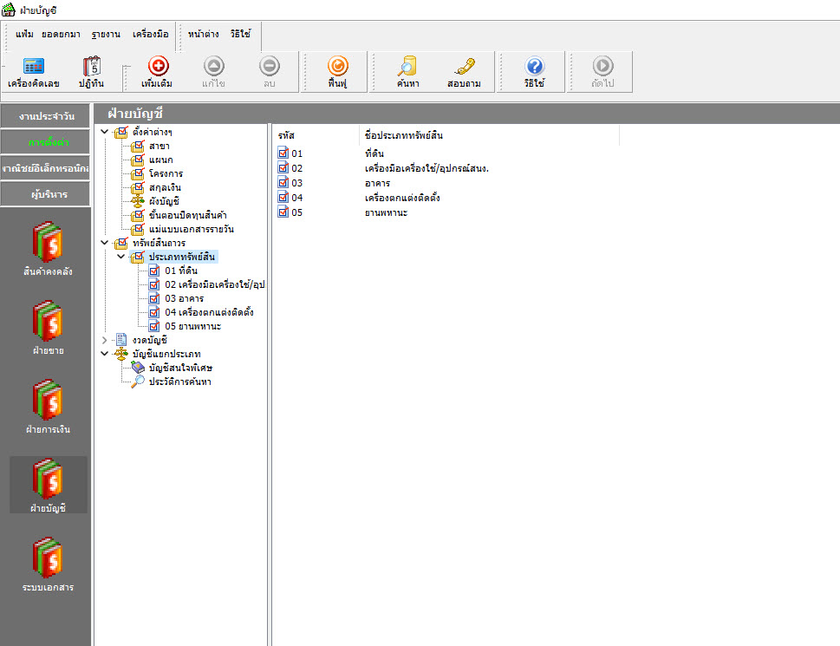Select the งวดบัญชี tree label

(x=149, y=340)
